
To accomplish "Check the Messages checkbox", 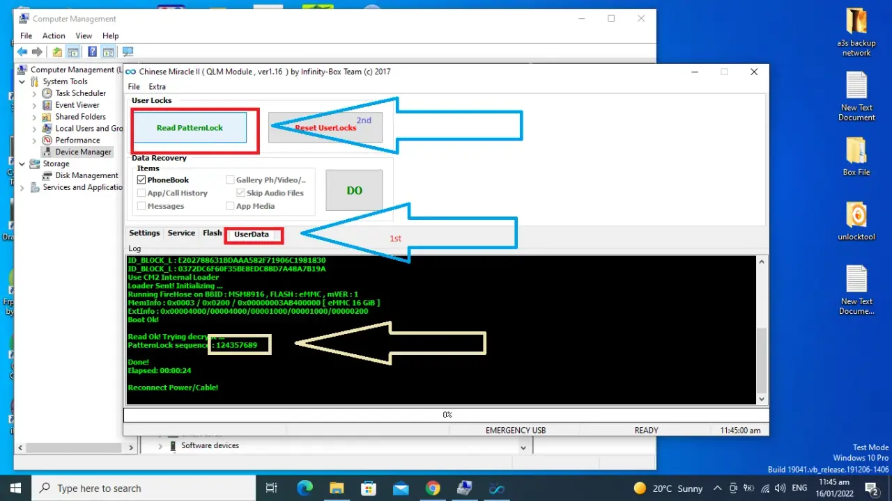I will point(141,206).
